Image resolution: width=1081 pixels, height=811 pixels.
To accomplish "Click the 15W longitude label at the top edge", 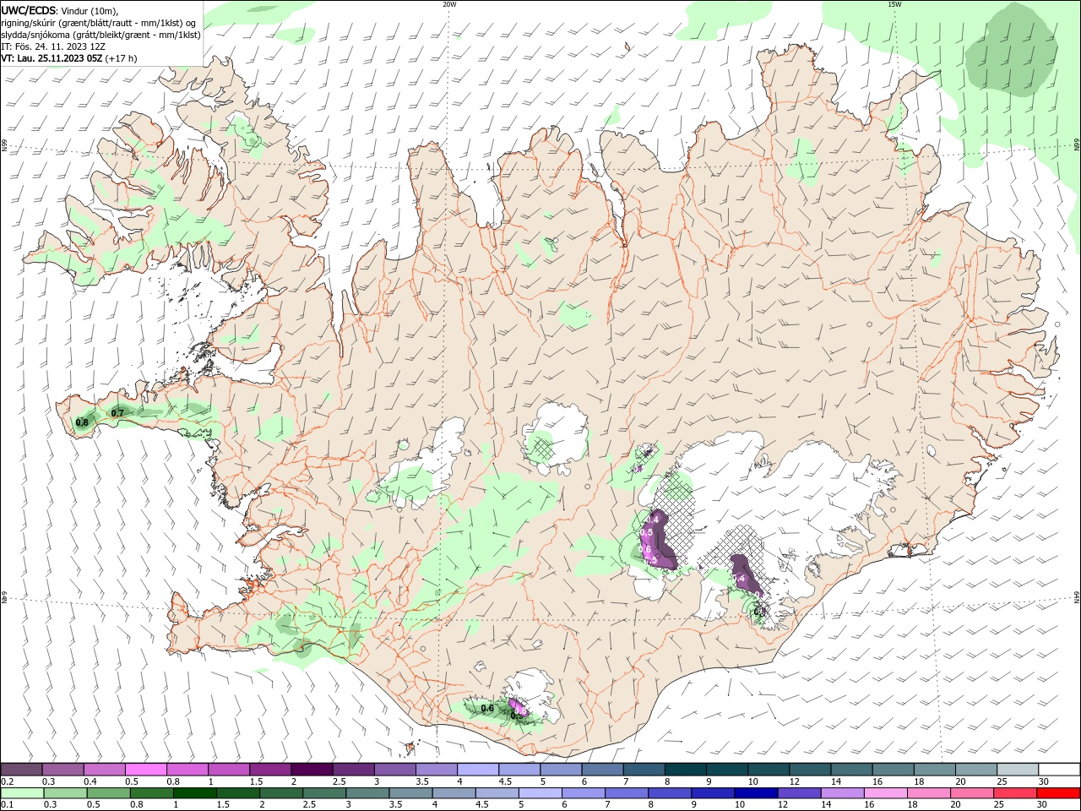I will (x=894, y=4).
